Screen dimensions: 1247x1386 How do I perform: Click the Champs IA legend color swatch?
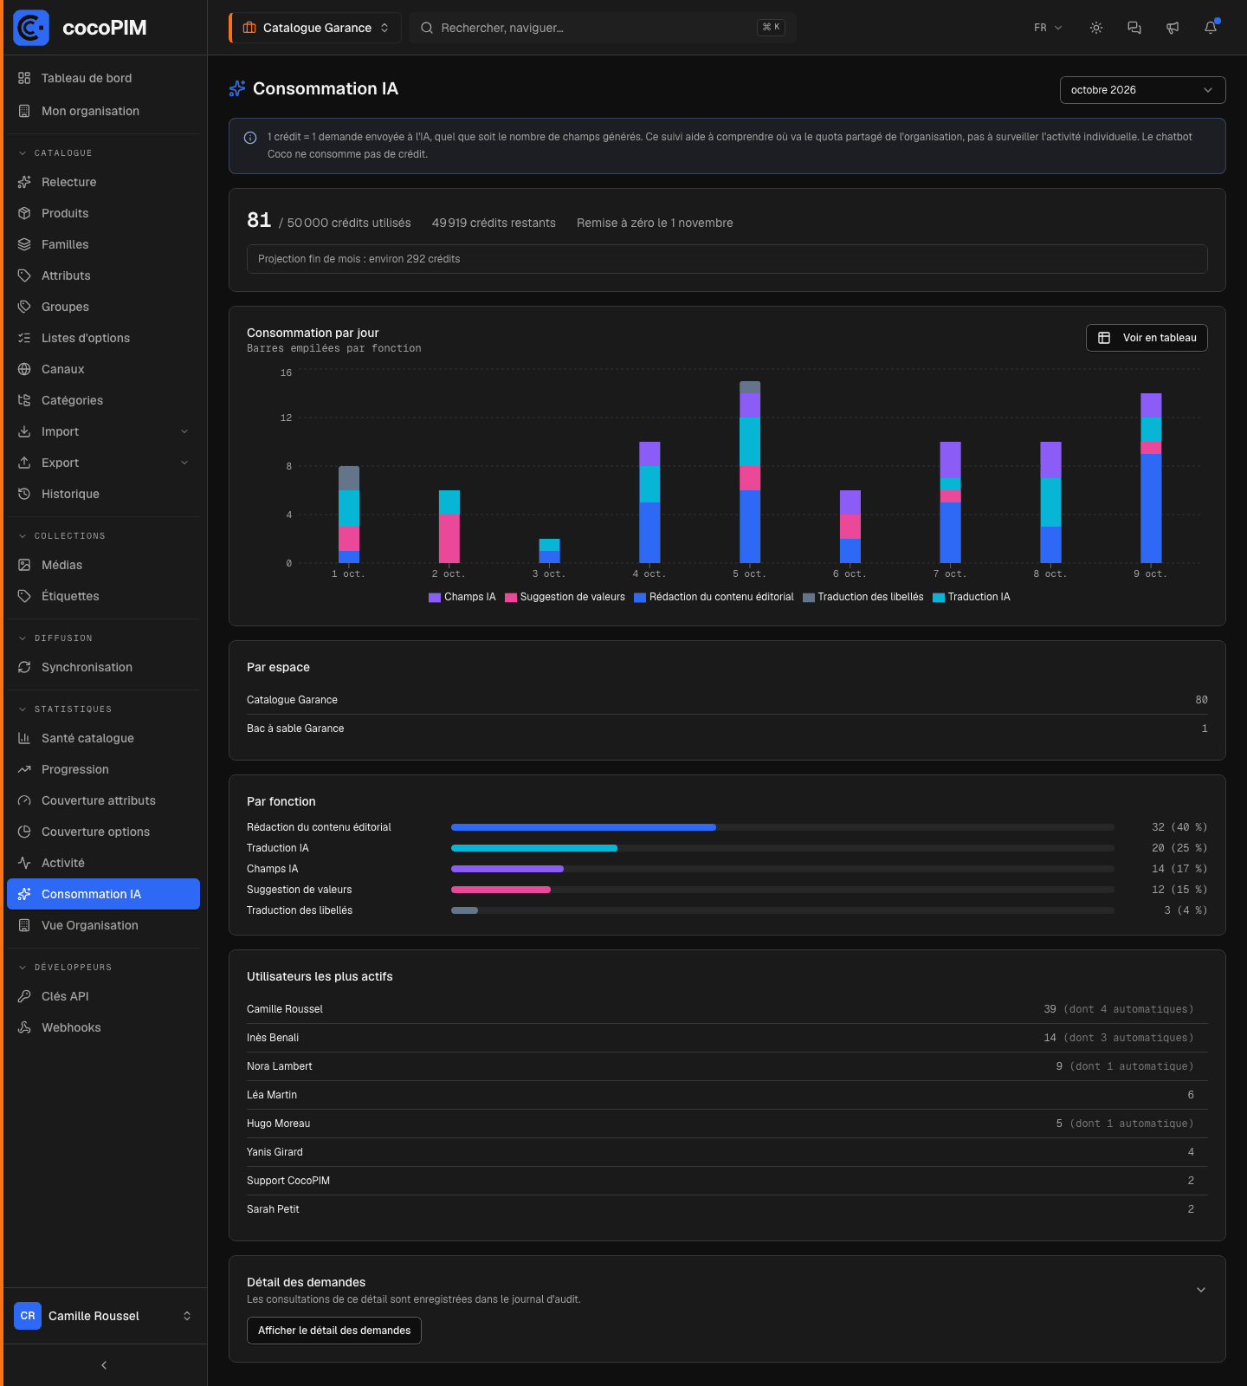coord(435,598)
